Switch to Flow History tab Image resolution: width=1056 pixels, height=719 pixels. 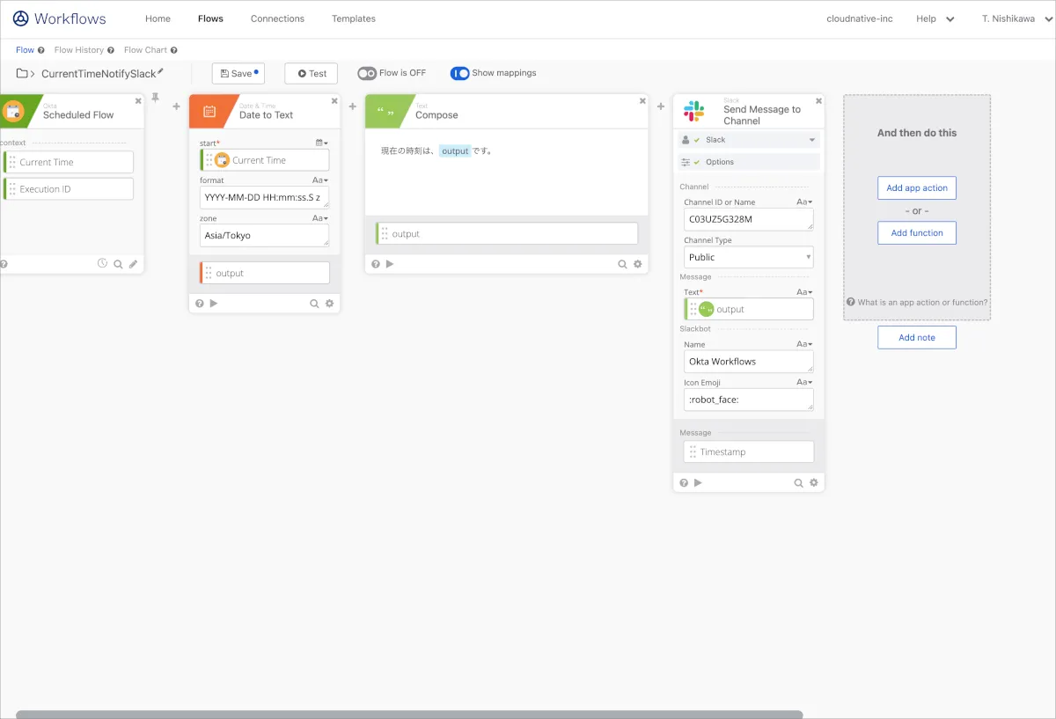point(79,50)
